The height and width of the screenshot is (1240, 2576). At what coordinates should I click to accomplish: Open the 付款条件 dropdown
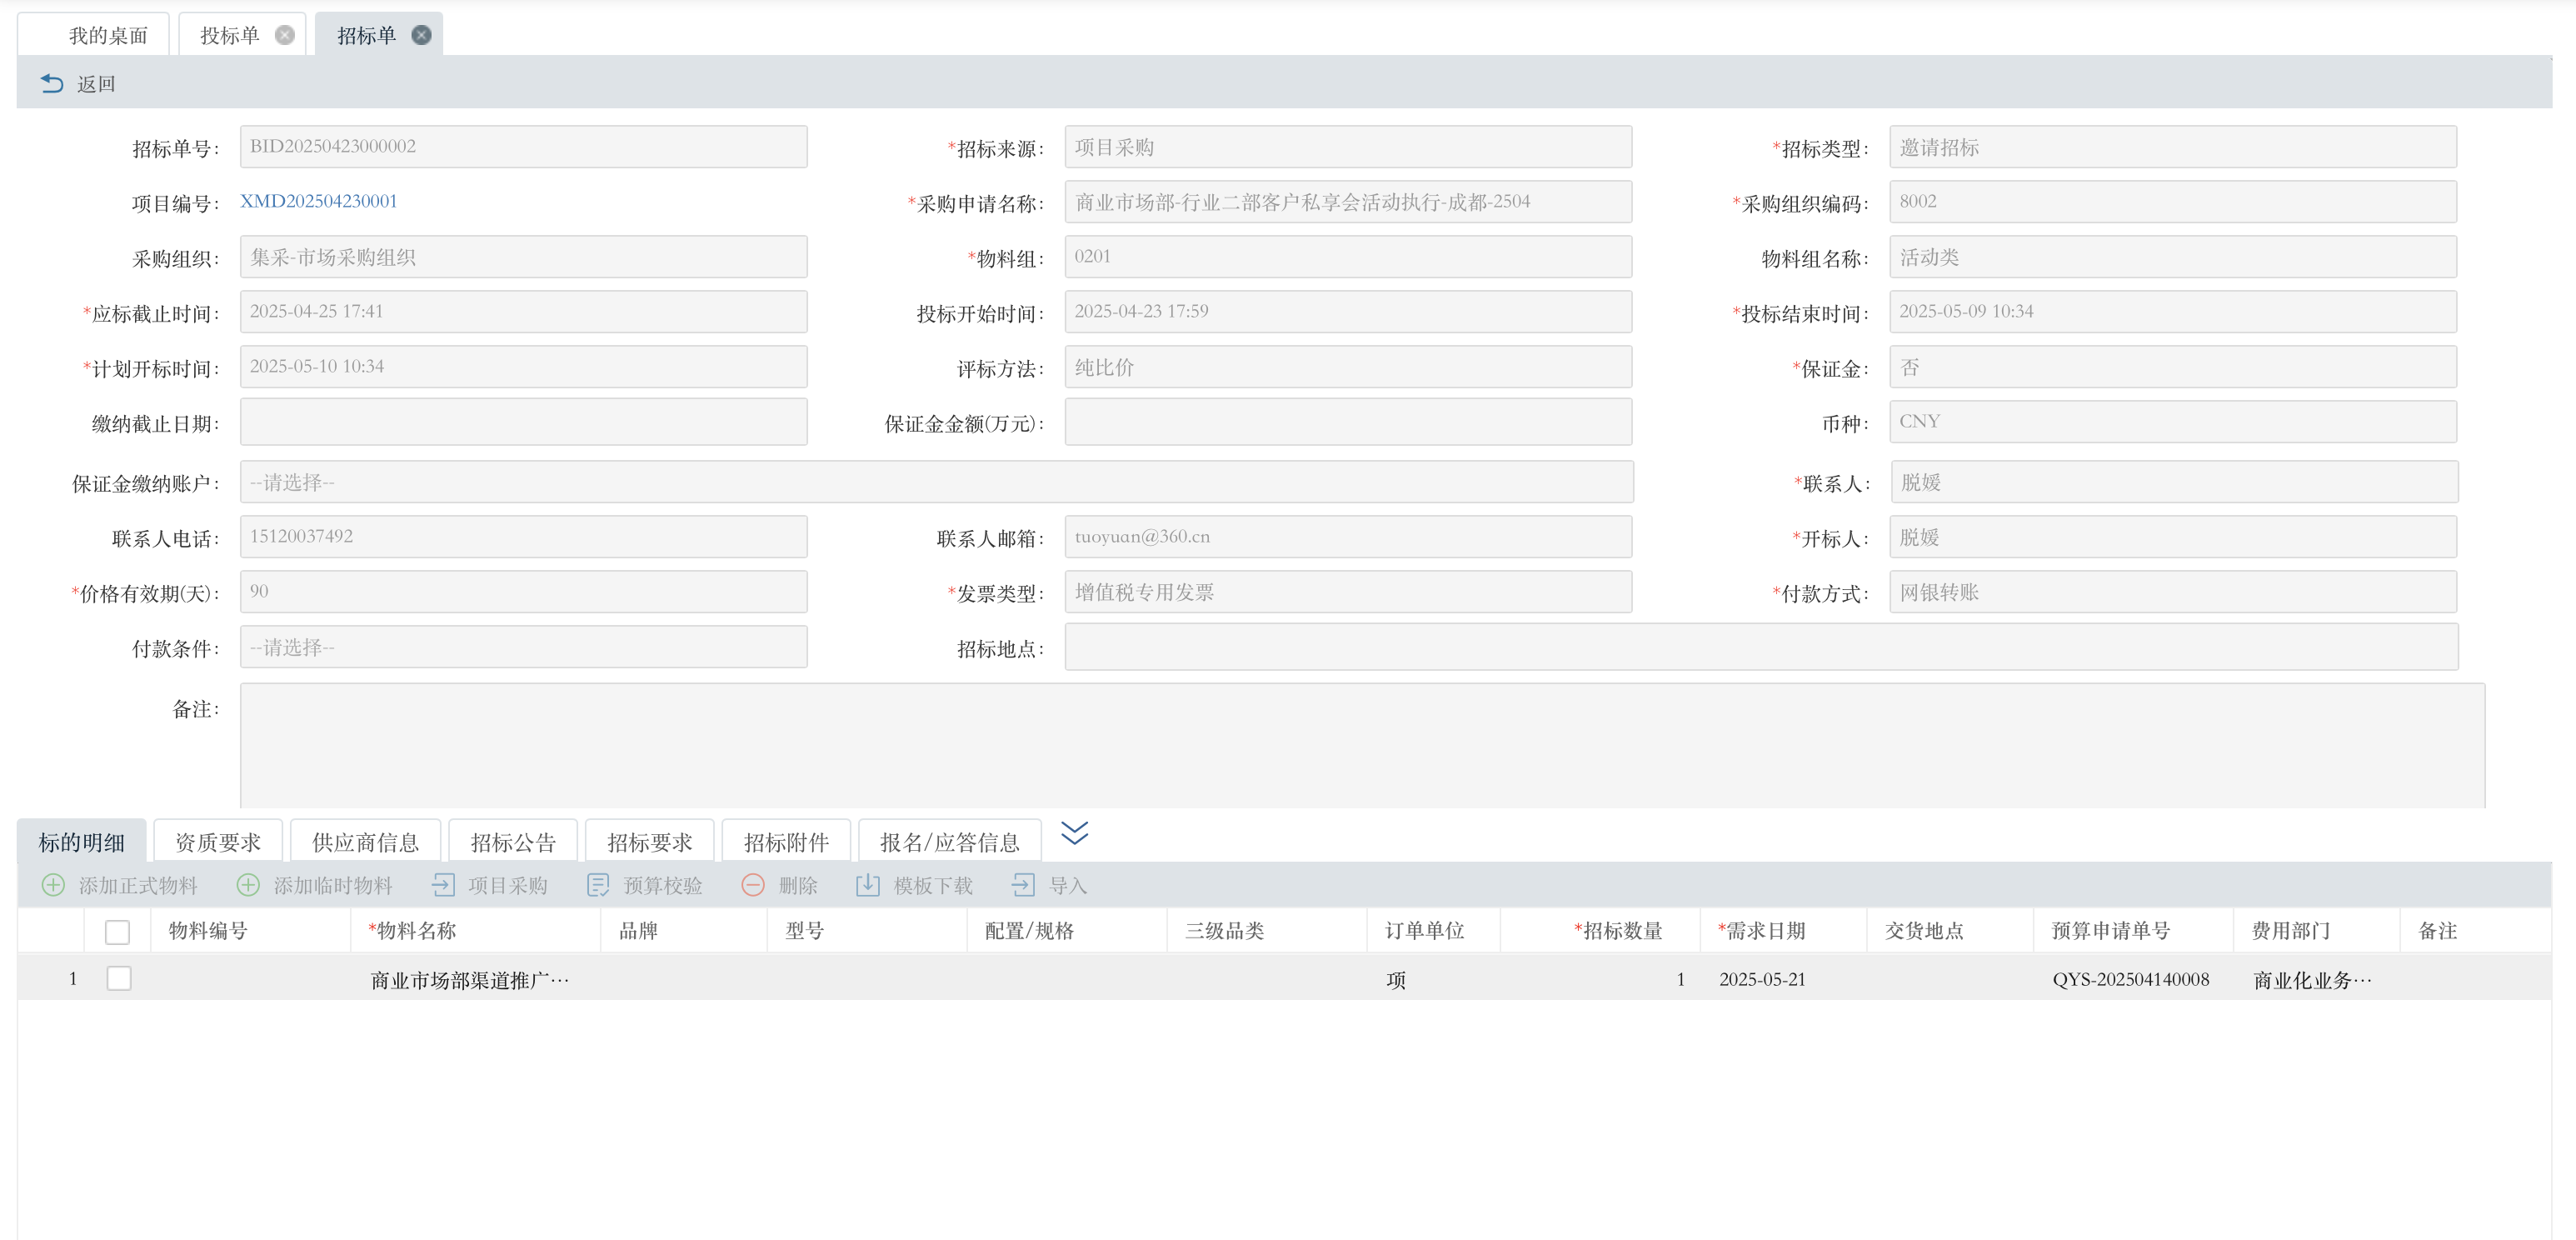click(523, 647)
